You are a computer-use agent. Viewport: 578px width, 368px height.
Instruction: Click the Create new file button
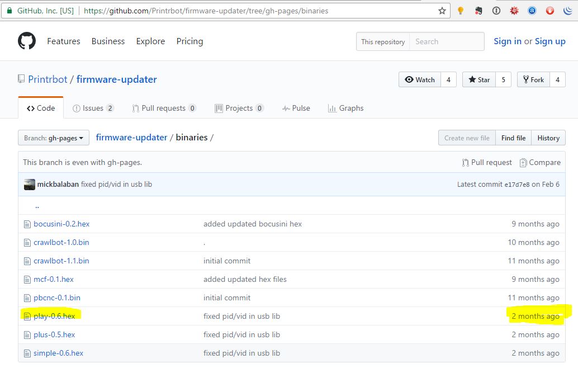tap(467, 138)
